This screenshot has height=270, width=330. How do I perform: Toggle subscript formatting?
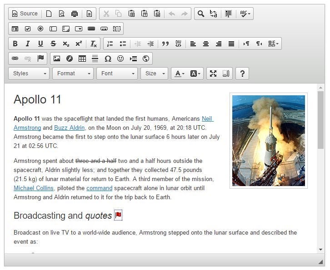click(x=66, y=44)
